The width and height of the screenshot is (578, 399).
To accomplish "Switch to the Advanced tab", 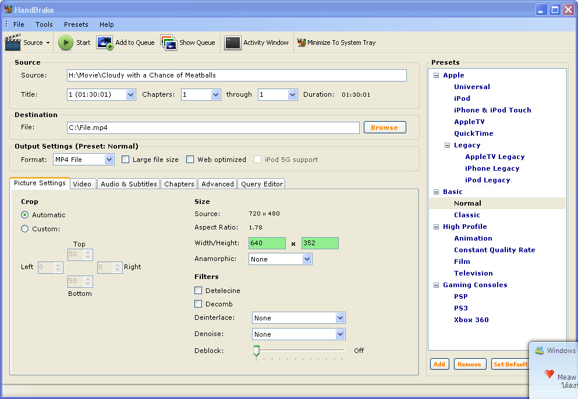I will click(x=218, y=183).
